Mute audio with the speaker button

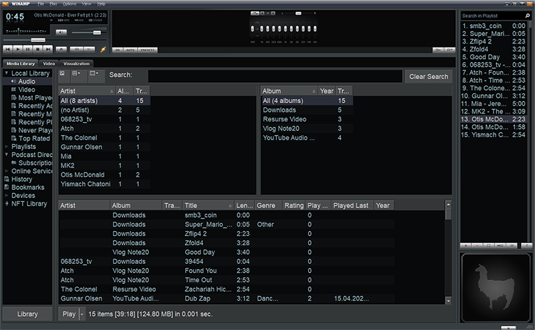[x=62, y=32]
